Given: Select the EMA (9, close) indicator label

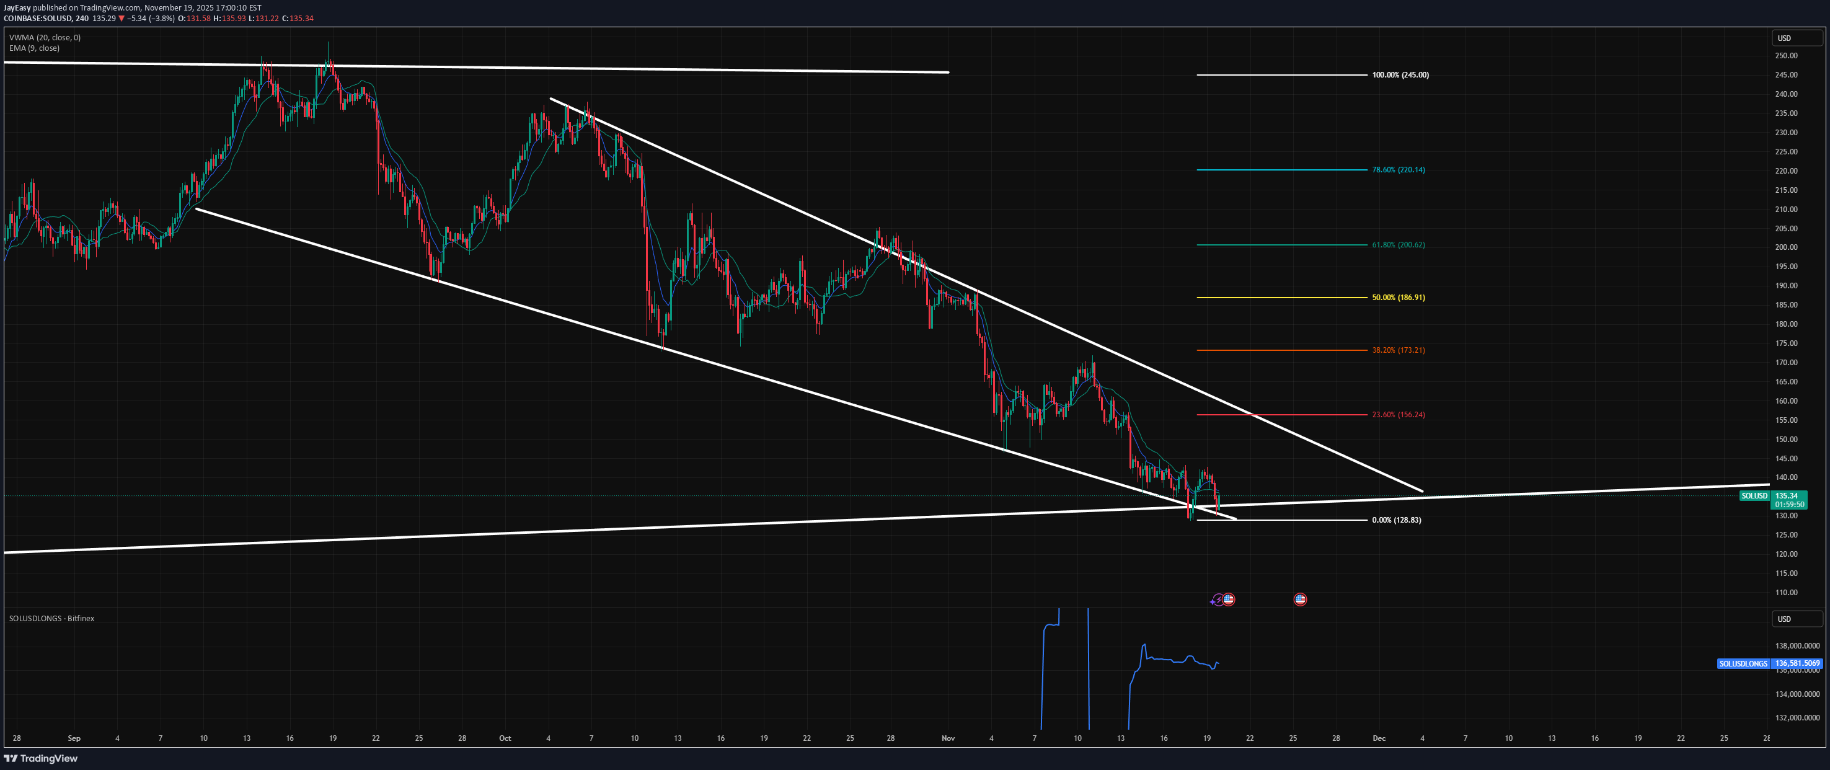Looking at the screenshot, I should 34,48.
